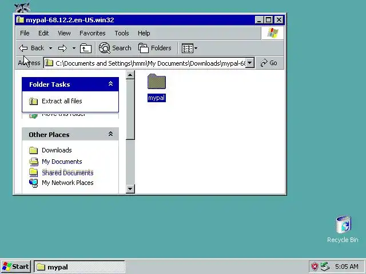
Task: Open the Favorites menu
Action: tap(93, 33)
